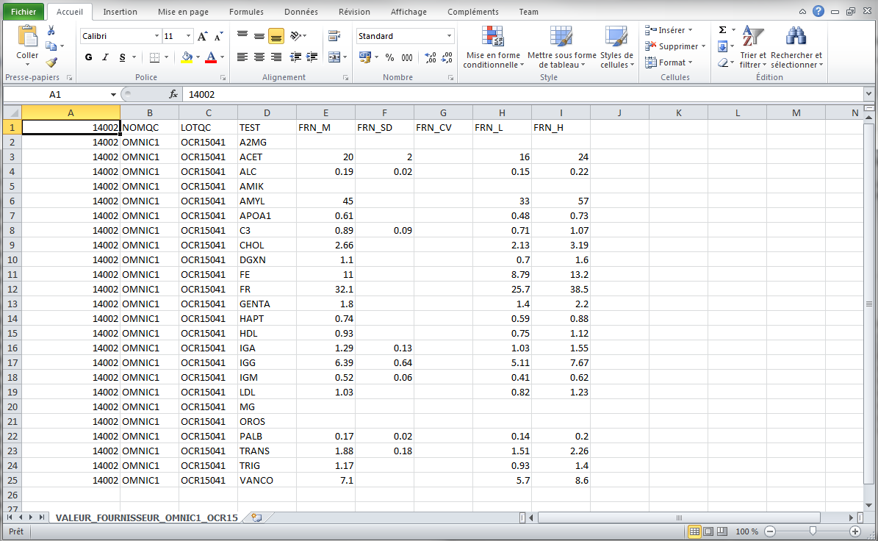Click the merge and center icon
This screenshot has width=878, height=541.
(x=334, y=57)
